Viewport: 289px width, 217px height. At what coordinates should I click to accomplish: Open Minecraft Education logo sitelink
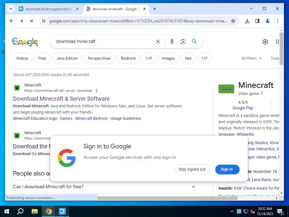tap(35, 118)
